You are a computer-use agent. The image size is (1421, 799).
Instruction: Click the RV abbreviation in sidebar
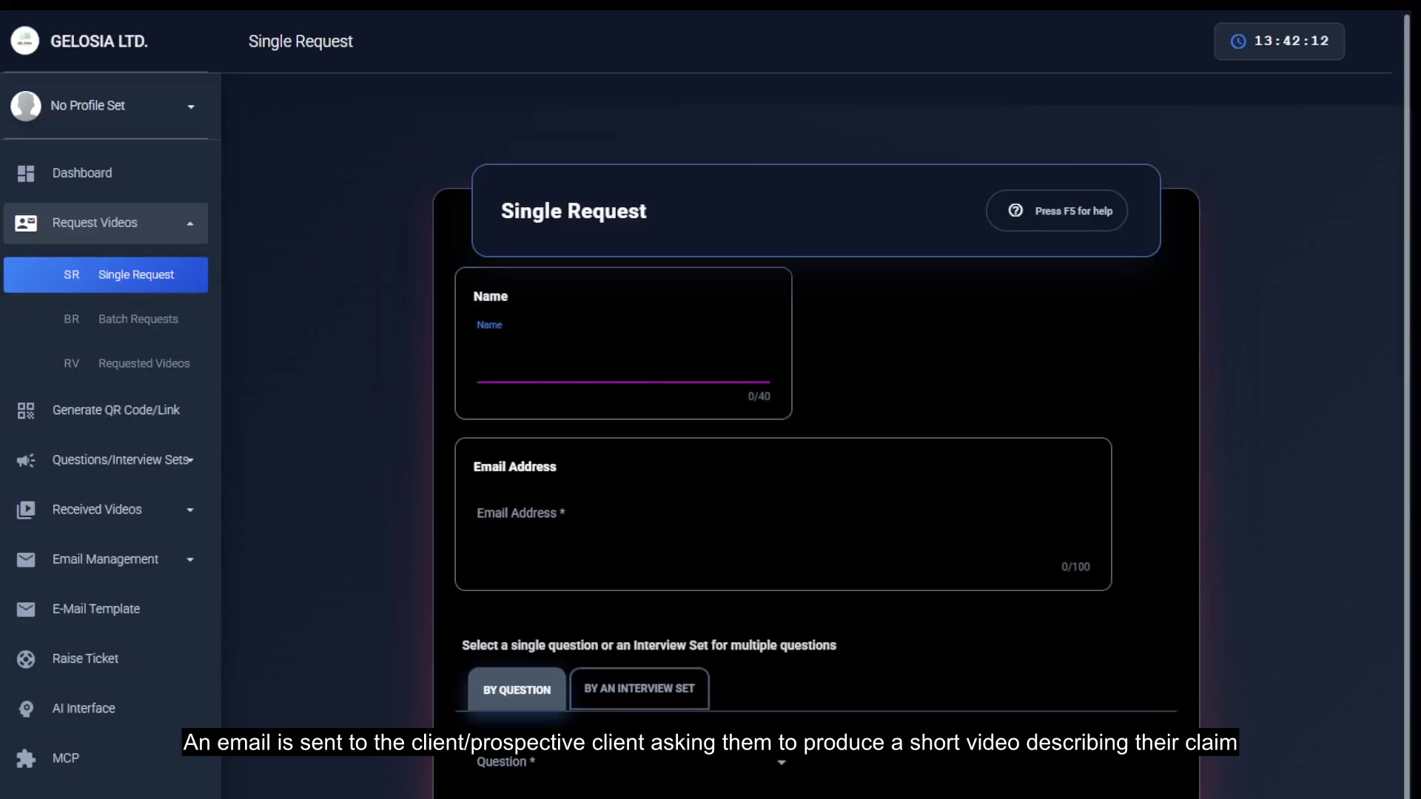tap(72, 364)
